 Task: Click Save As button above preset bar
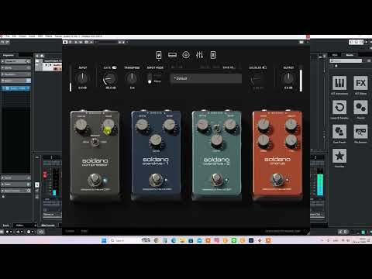coord(229,67)
